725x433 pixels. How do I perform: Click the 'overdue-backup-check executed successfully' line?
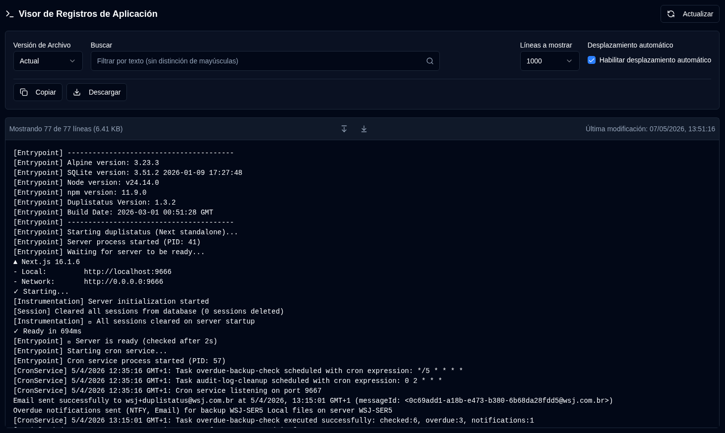(x=274, y=420)
